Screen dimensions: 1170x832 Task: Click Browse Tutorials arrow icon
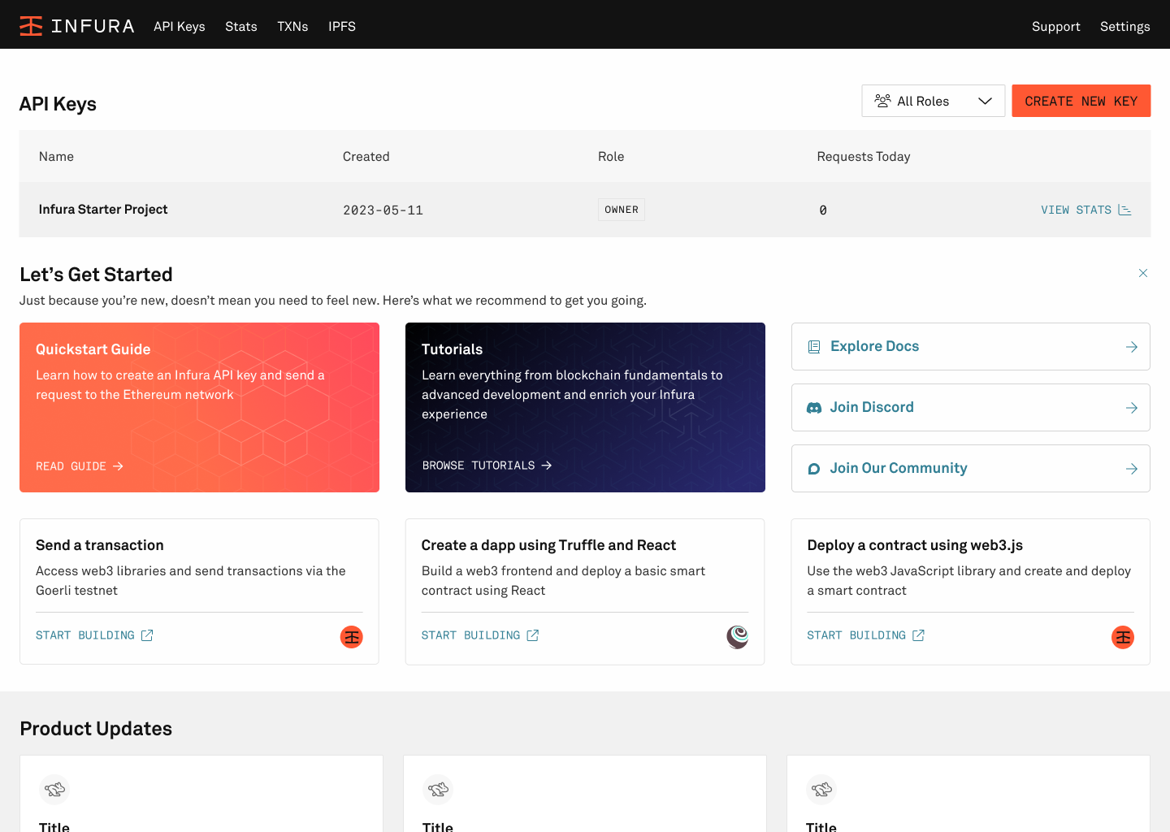(547, 466)
